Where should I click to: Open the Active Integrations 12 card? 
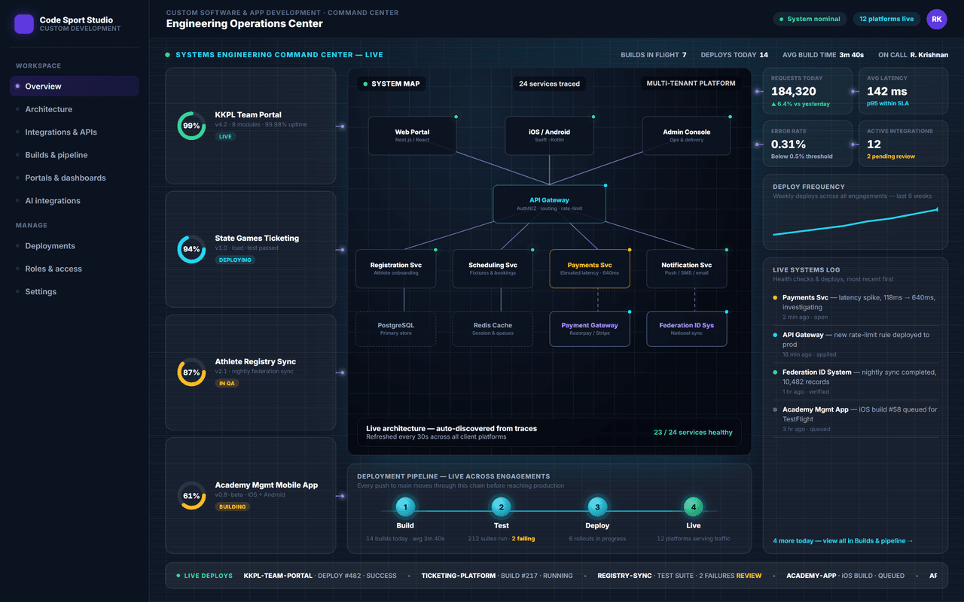(x=903, y=144)
